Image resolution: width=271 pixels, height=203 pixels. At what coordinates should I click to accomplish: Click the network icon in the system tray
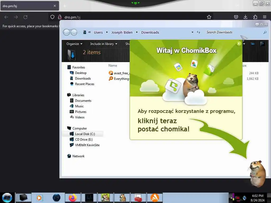pos(238,198)
